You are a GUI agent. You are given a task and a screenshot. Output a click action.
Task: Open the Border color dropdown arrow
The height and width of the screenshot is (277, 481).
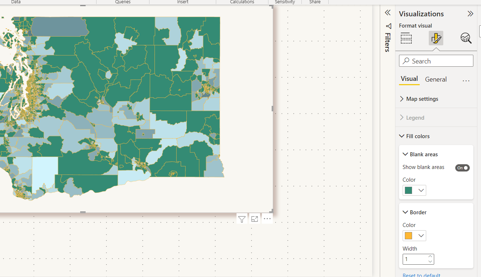pos(421,236)
